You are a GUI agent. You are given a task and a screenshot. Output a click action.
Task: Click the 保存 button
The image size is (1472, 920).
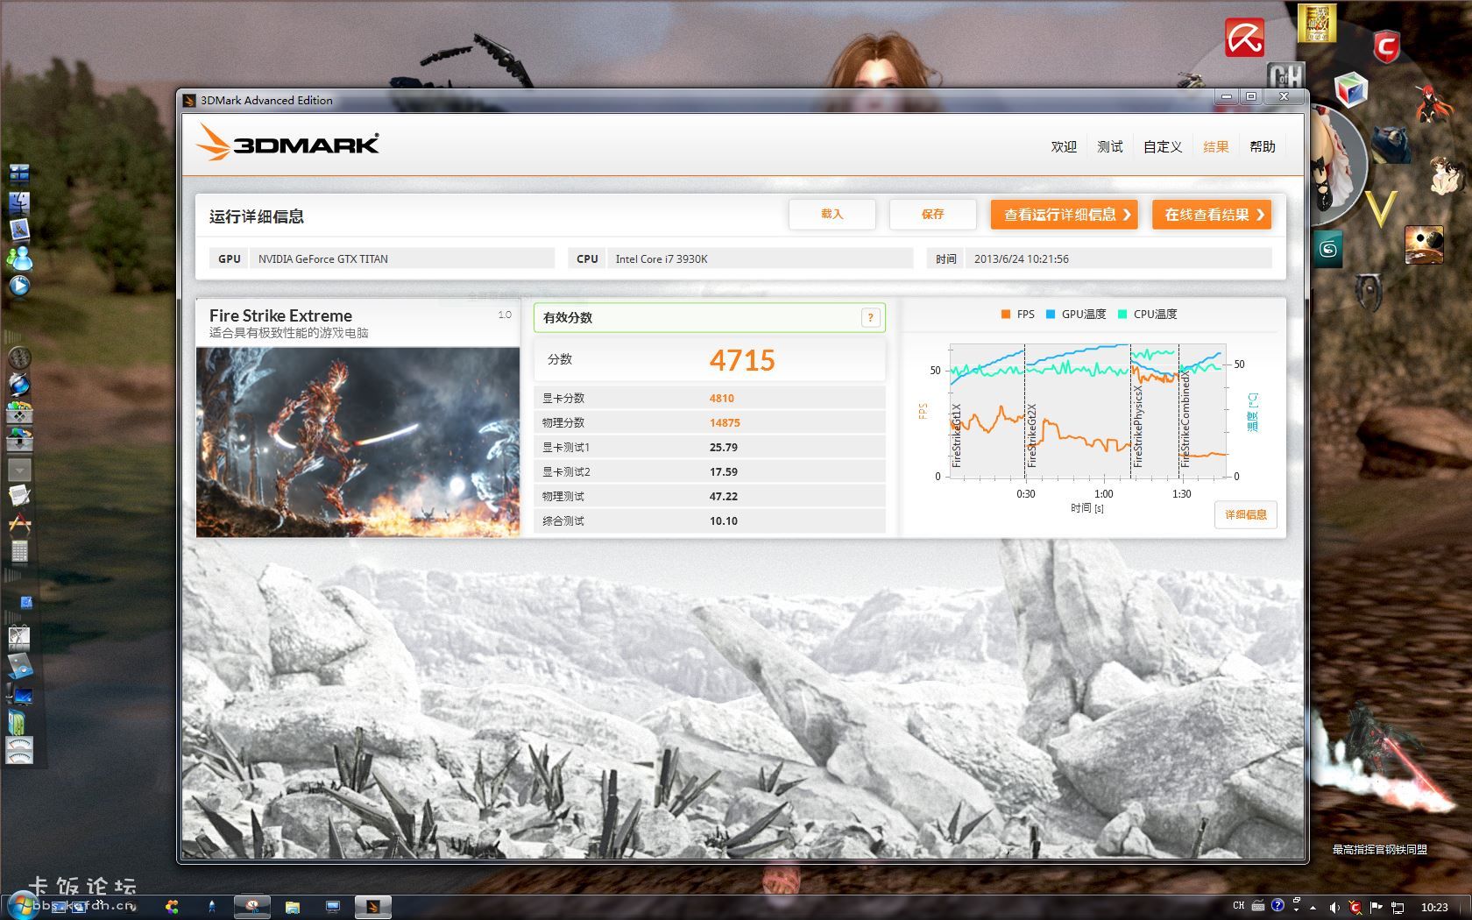pyautogui.click(x=933, y=214)
